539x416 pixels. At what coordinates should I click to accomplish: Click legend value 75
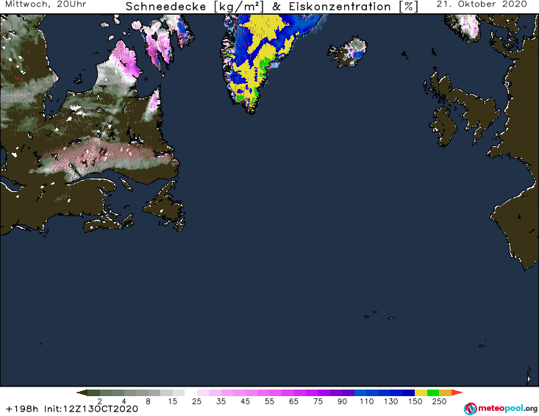pos(318,401)
